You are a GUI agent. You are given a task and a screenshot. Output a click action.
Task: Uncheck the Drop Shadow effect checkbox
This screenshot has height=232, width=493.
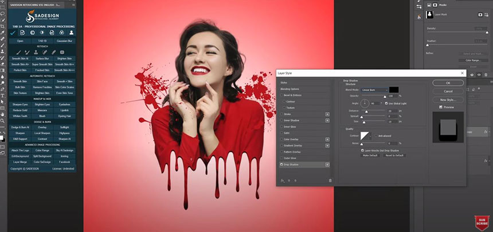(x=281, y=164)
